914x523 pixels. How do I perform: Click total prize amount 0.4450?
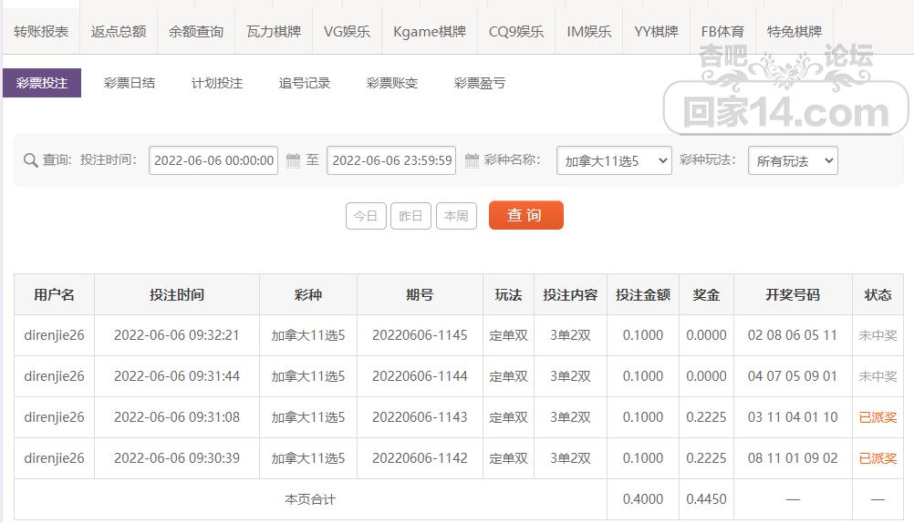[707, 499]
